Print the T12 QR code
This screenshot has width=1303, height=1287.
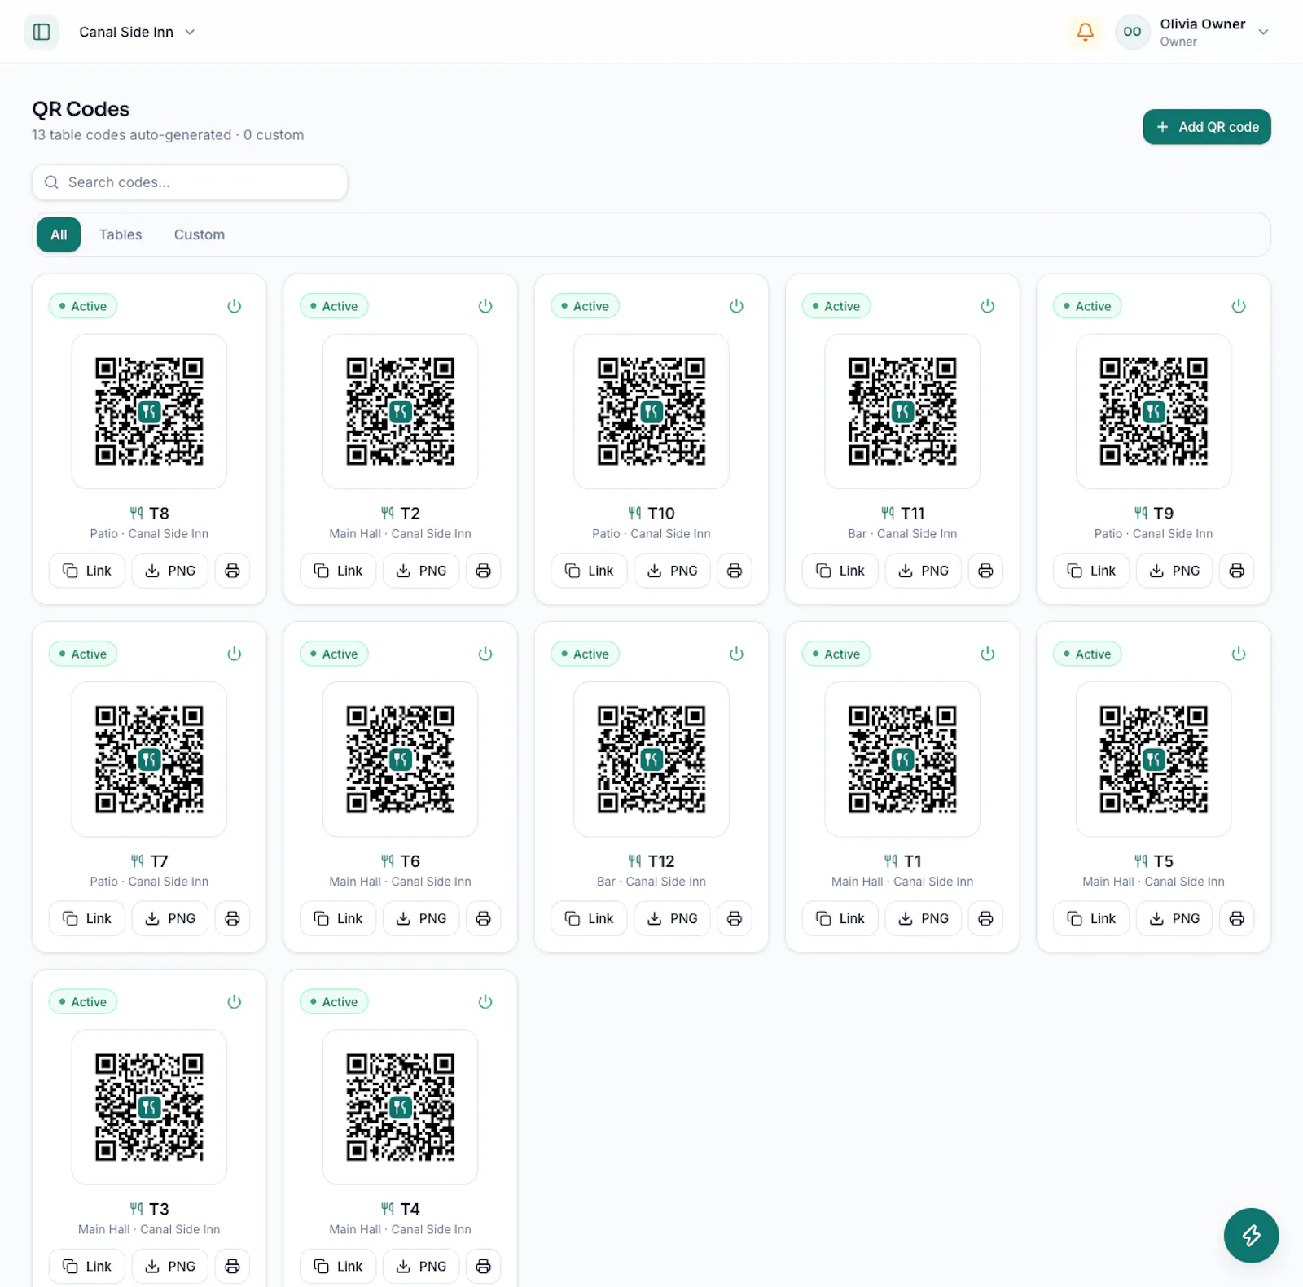tap(735, 918)
